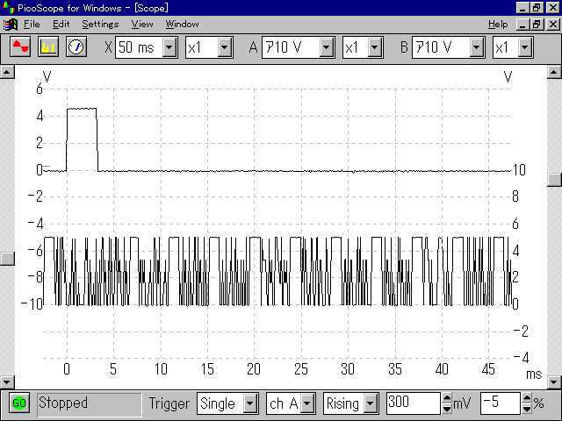The image size is (562, 421).
Task: Click left scrollbar up arrow
Action: (7, 72)
